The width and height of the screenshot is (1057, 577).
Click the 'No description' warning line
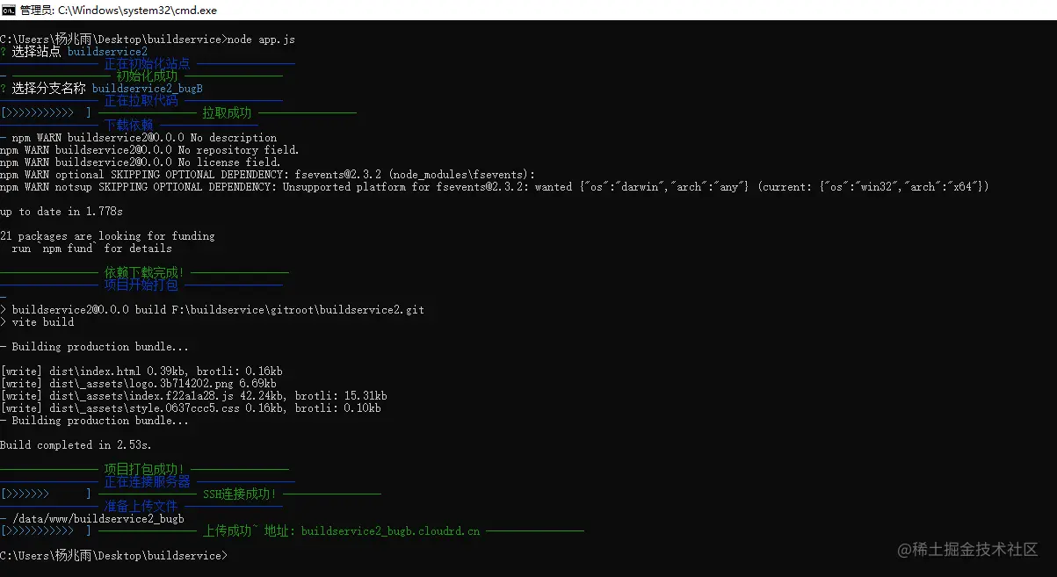point(139,138)
